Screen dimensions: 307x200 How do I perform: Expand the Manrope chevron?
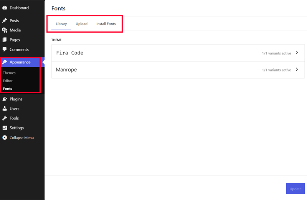[297, 69]
